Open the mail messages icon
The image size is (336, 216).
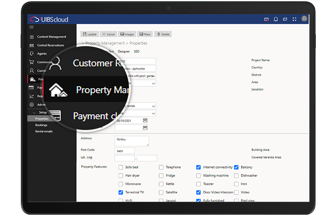coord(266,19)
